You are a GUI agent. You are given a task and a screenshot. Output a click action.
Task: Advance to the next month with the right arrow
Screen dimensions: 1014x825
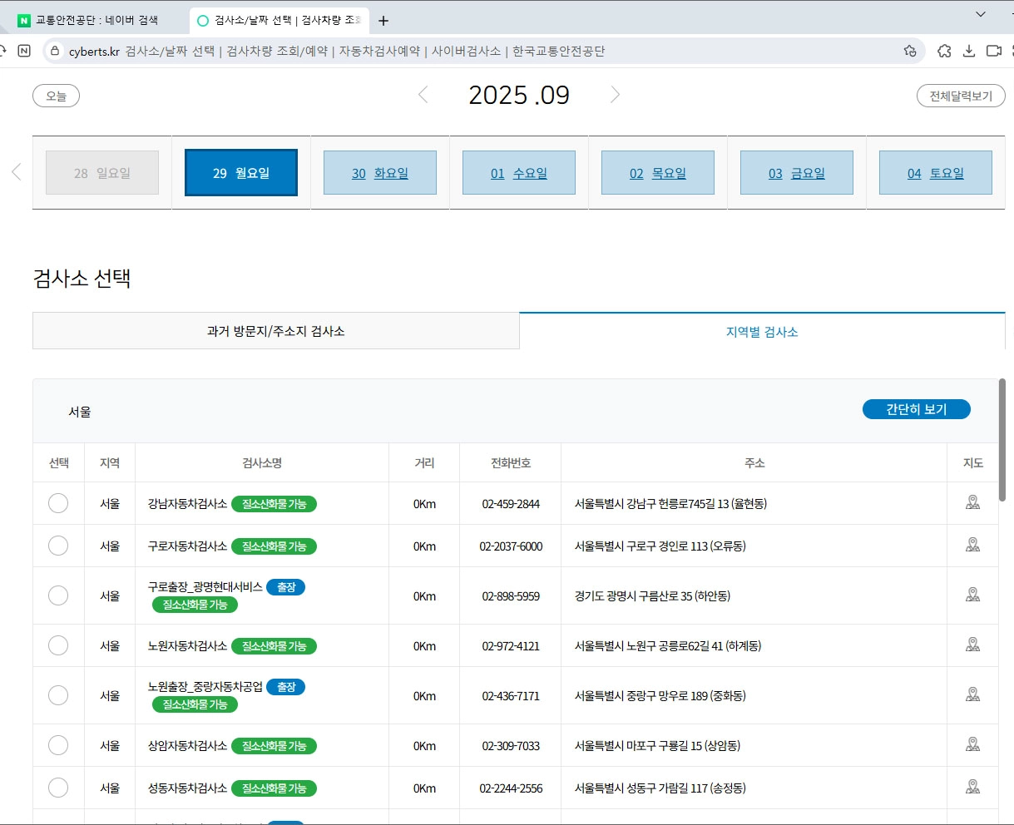coord(615,95)
